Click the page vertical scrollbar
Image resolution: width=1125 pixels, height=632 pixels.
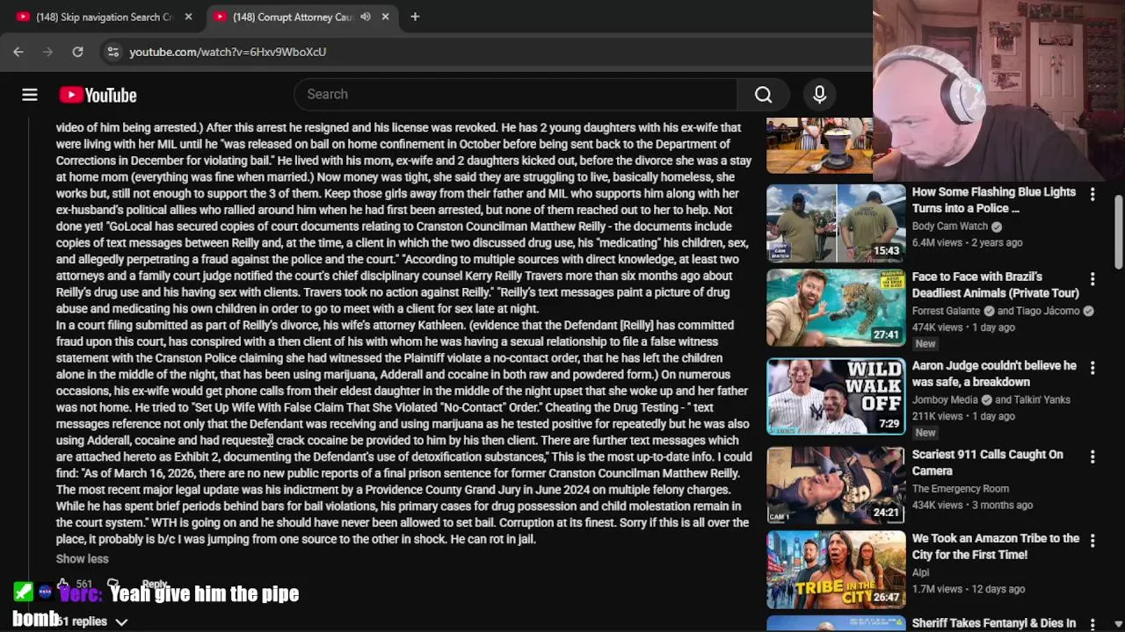pyautogui.click(x=1119, y=233)
